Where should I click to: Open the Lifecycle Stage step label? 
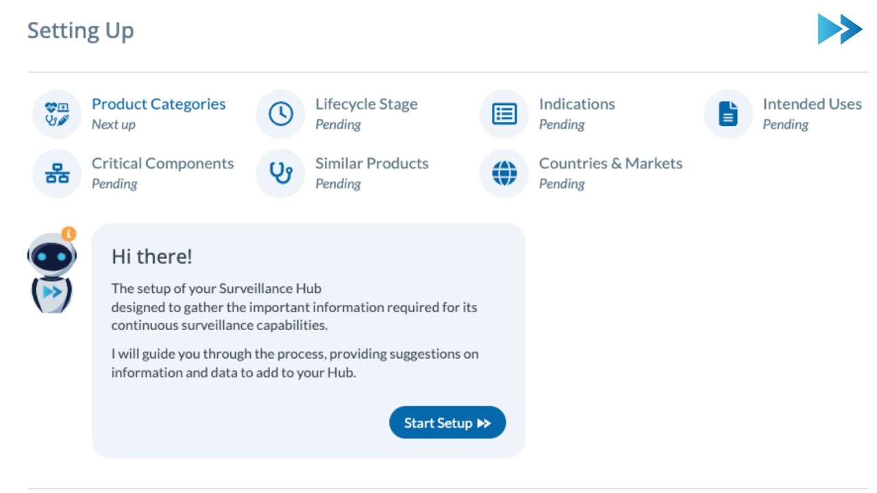pos(367,104)
